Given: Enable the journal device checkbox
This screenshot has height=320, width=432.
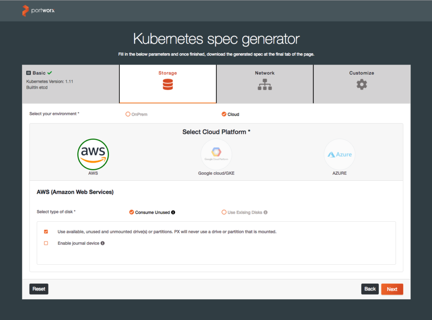Looking at the screenshot, I should pos(46,243).
